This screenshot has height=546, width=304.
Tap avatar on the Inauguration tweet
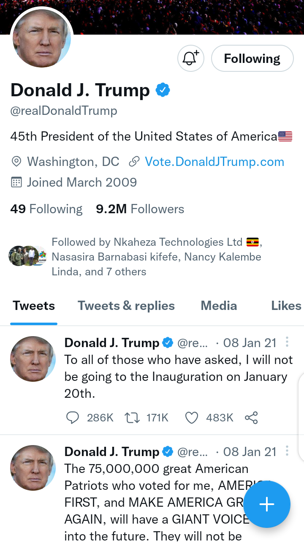pos(33,359)
